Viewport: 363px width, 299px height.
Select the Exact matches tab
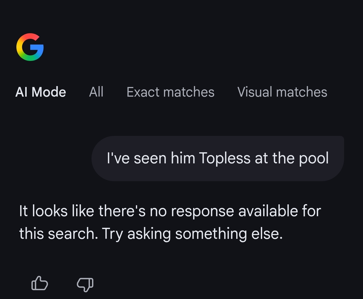tap(170, 92)
